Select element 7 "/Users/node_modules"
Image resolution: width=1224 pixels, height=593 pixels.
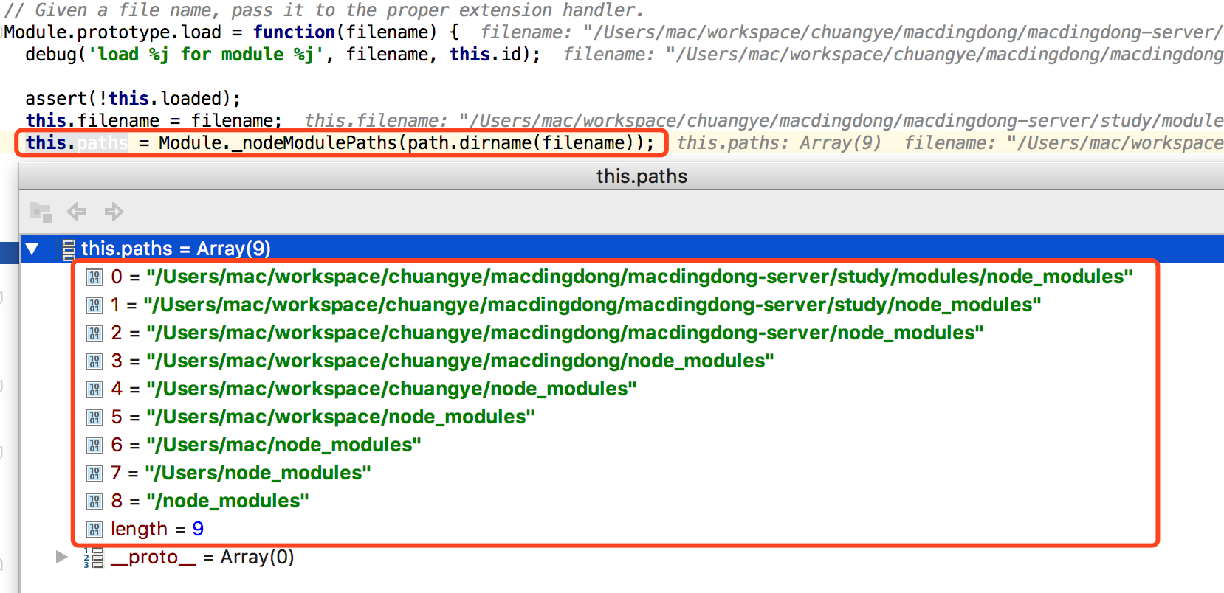258,474
